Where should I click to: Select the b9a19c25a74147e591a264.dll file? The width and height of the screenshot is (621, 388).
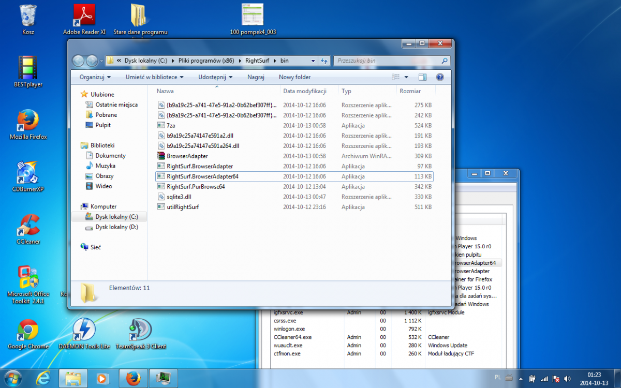(294, 146)
